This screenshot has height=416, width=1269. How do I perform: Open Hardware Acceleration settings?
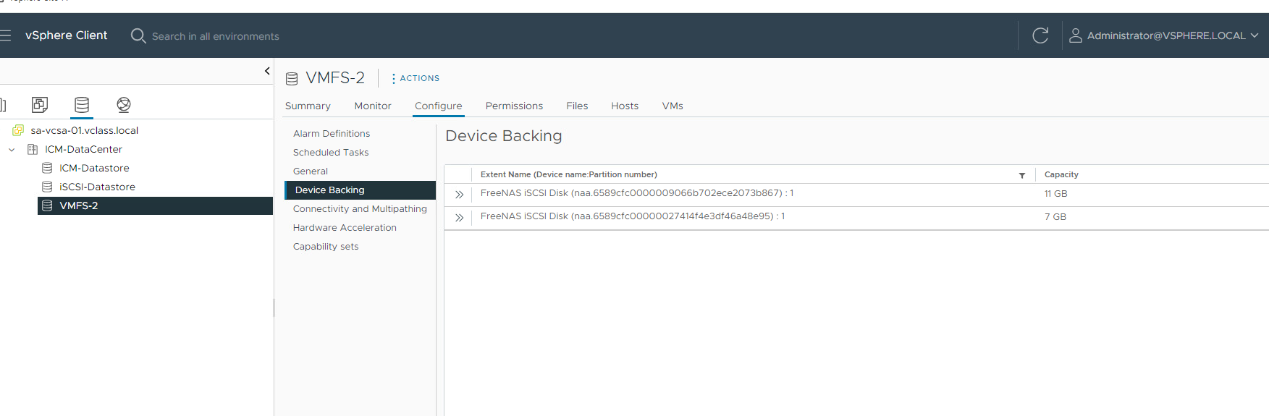[x=345, y=228]
